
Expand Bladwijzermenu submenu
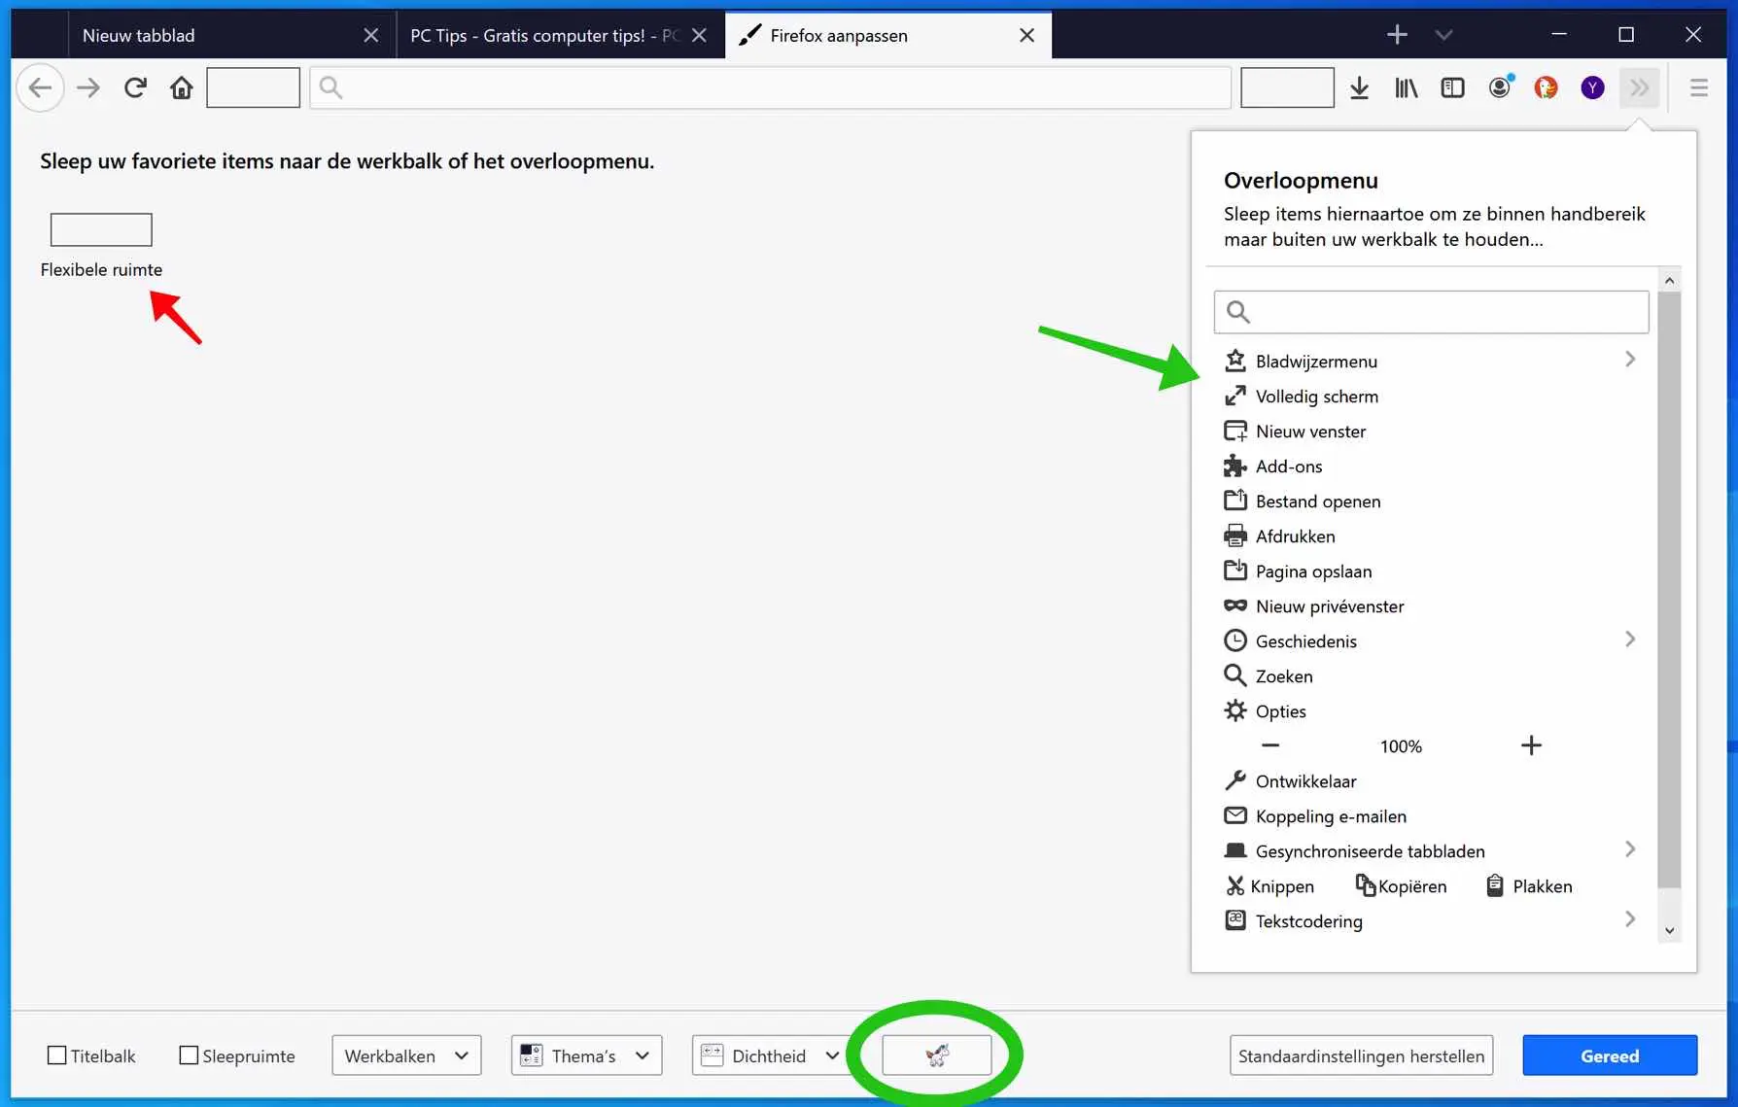click(x=1630, y=360)
